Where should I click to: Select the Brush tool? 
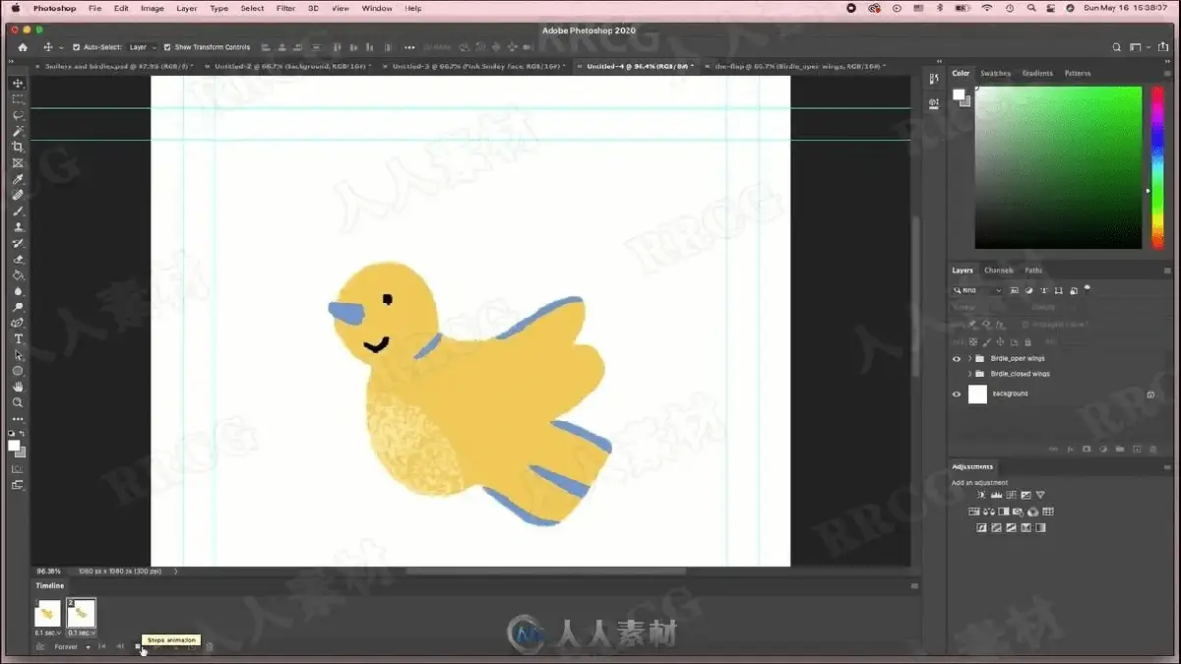point(18,211)
